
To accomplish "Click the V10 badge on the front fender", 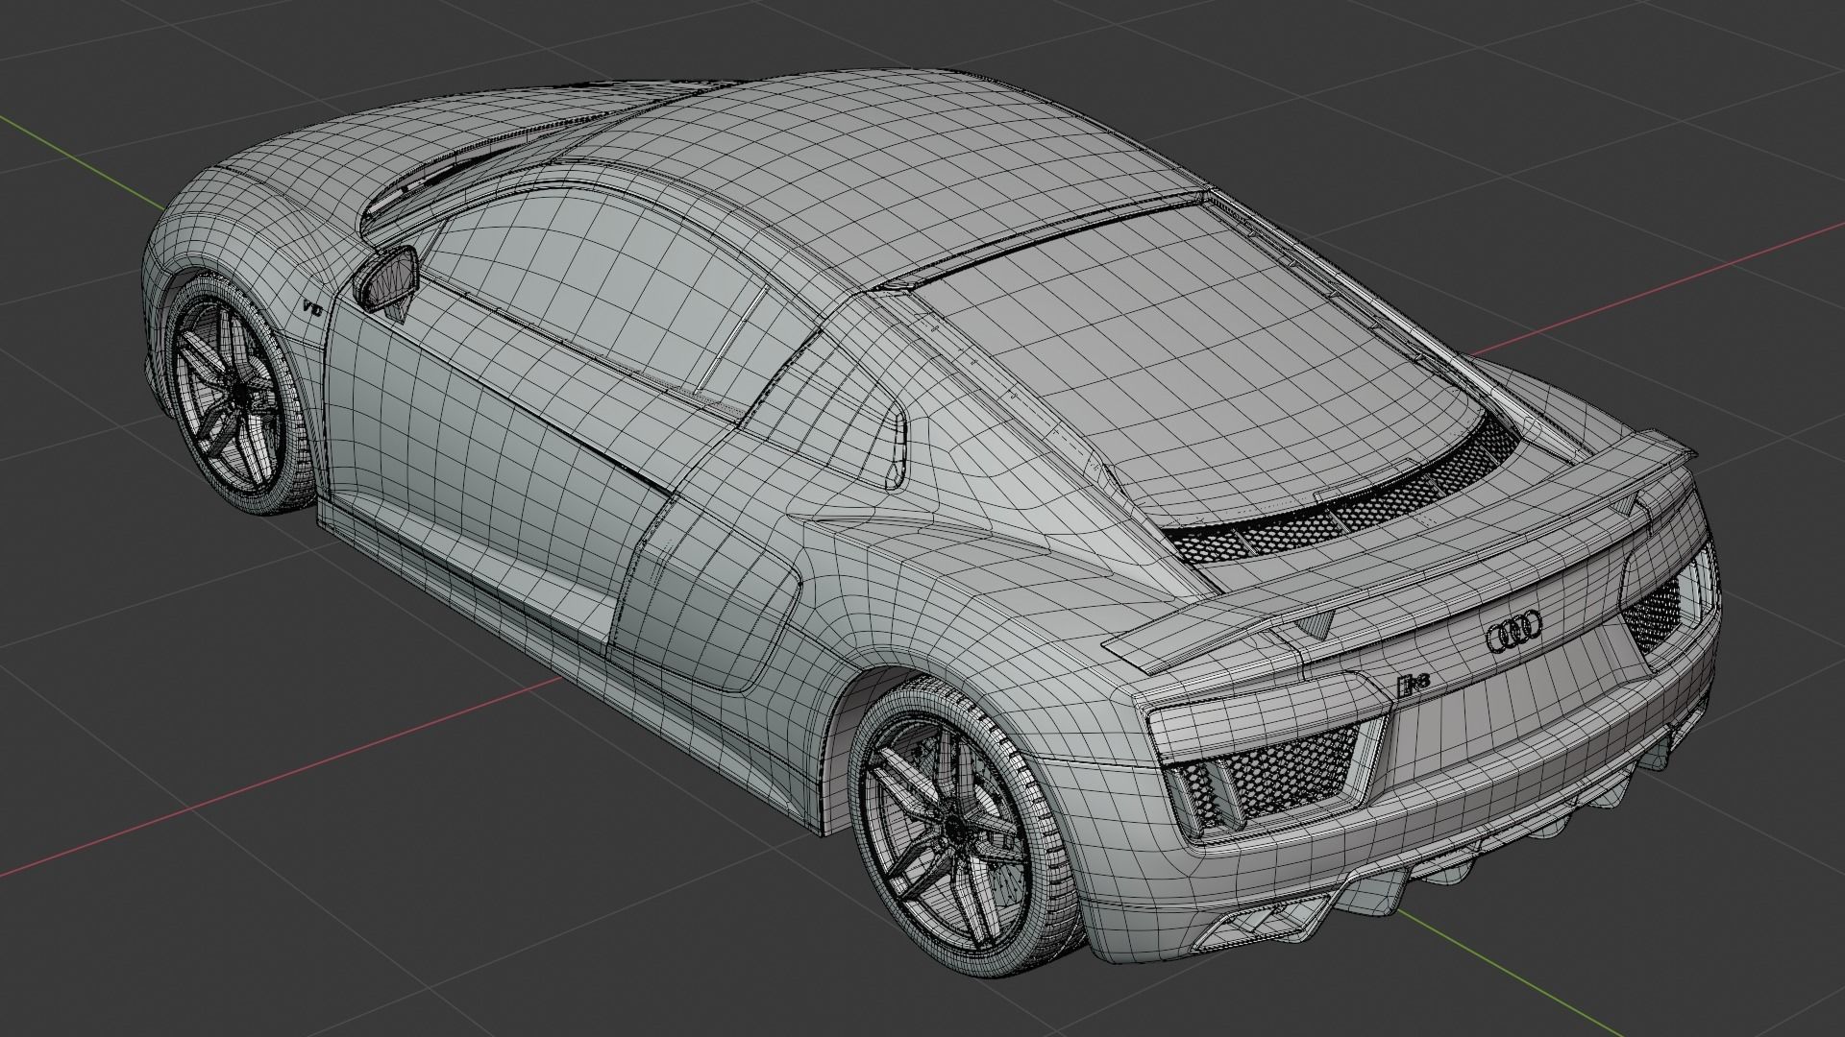I will tap(312, 308).
